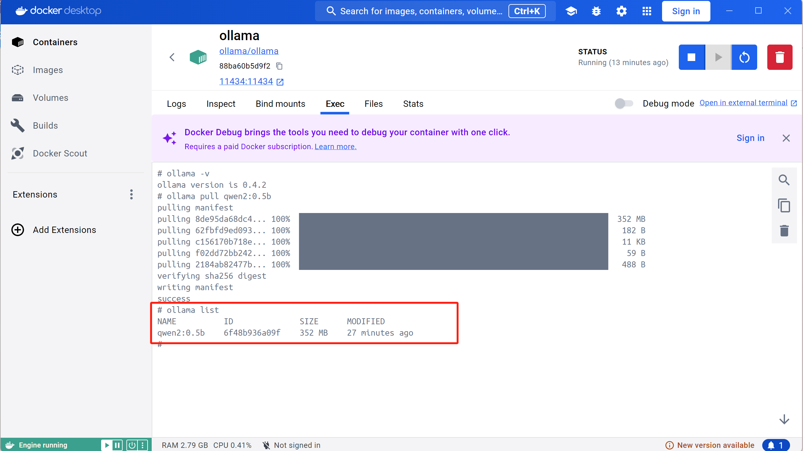Stop the ollama container
Screen dimensions: 803x451
[x=692, y=57]
